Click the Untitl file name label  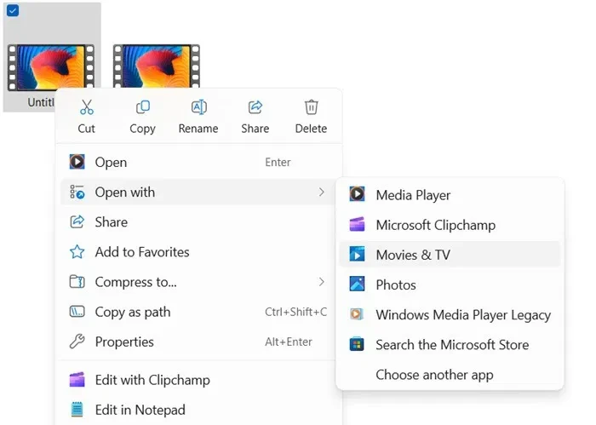pos(41,102)
